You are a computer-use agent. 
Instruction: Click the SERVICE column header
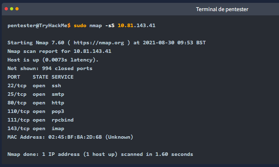click(x=63, y=77)
